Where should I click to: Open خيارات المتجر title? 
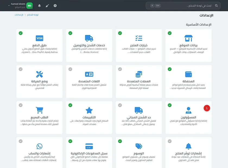coord(139,45)
